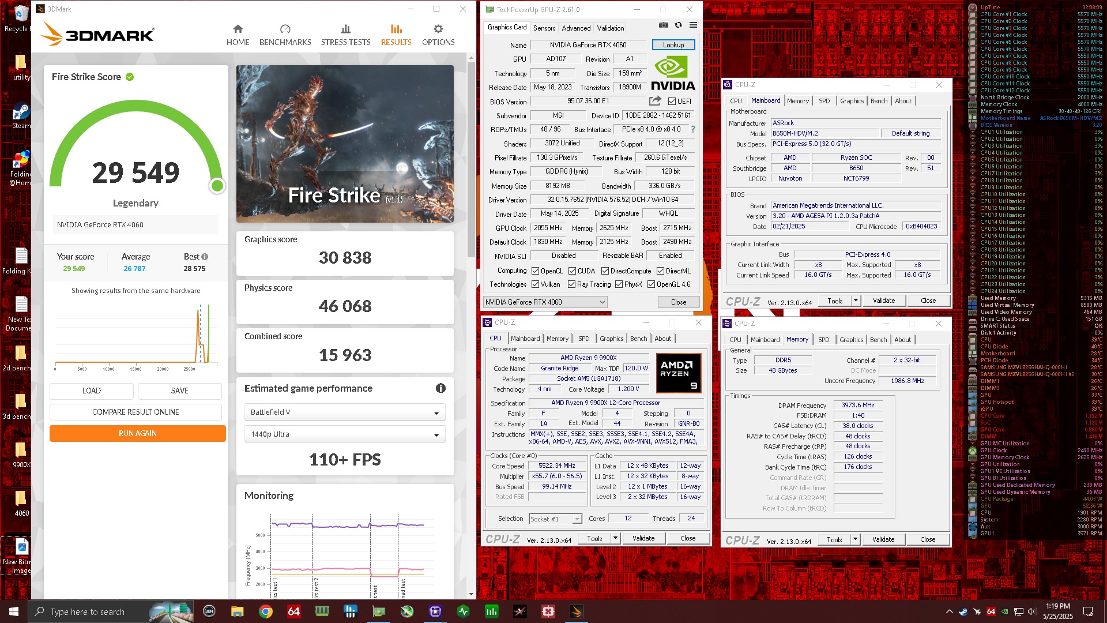Click Windows Start button
Viewport: 1107px width, 623px height.
click(14, 611)
